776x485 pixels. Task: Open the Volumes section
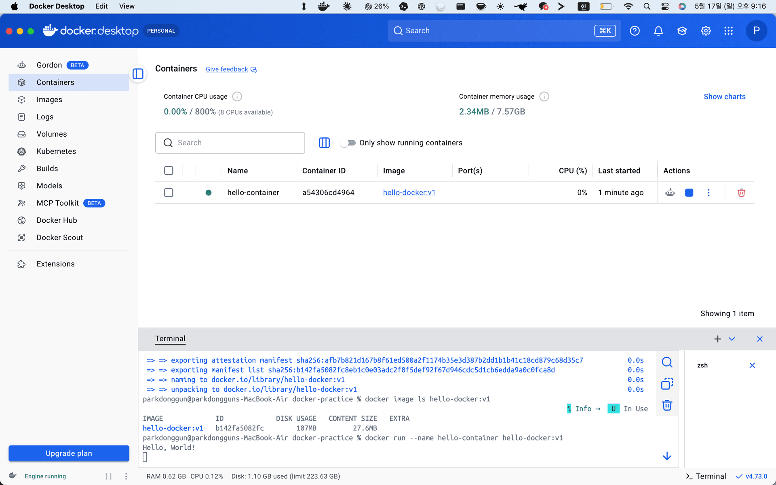[x=69, y=134]
